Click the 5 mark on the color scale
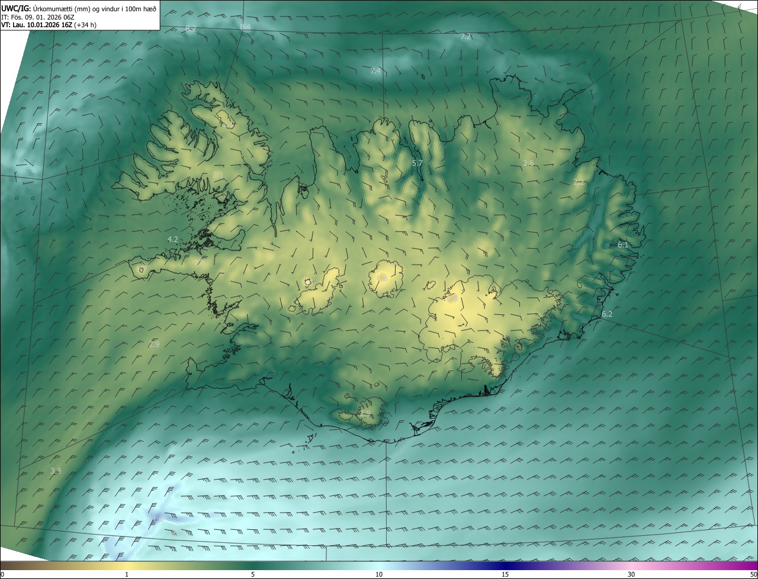Viewport: 758px width, 579px height. click(253, 574)
